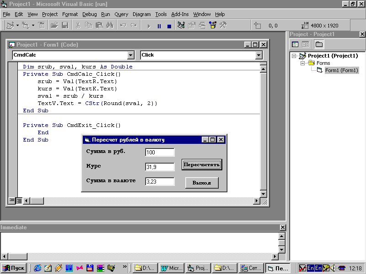Open Add Form dropdown arrow in toolbar
This screenshot has height=274, width=366.
(33, 25)
